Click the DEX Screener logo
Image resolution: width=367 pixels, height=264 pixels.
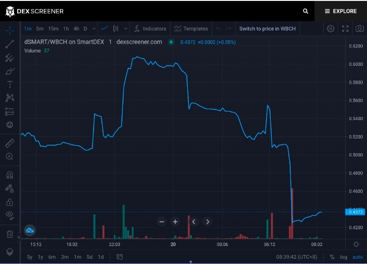tap(34, 11)
